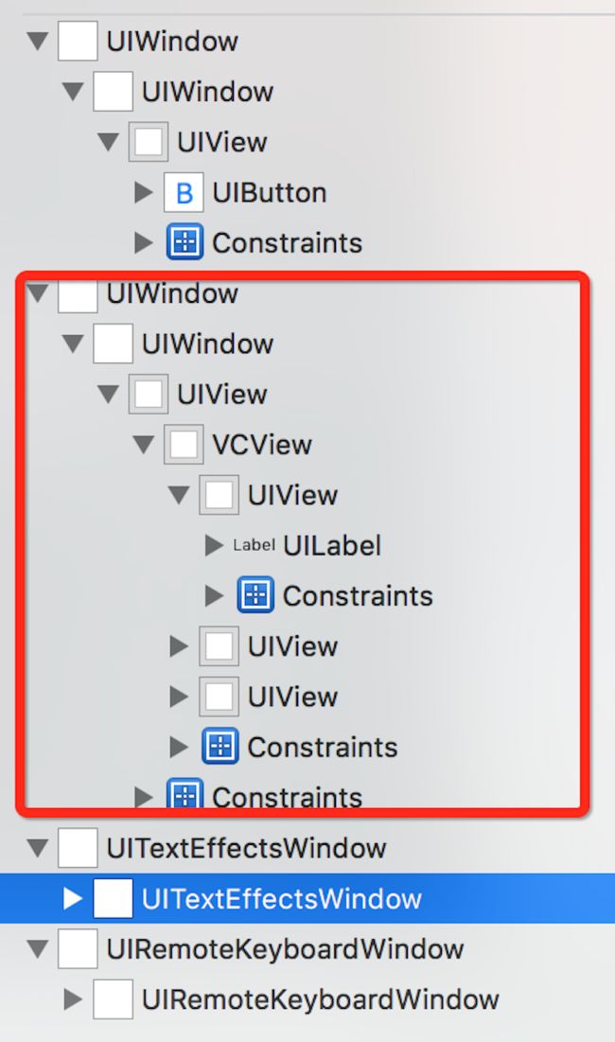Select the UIButton item in hierarchy
The width and height of the screenshot is (615, 1042).
270,193
